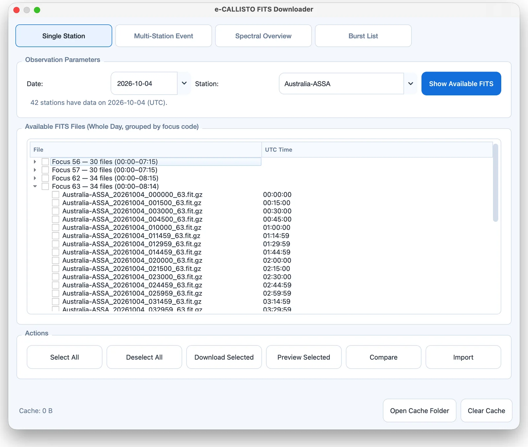Viewport: 528px width, 447px height.
Task: Switch to the Multi-Station Event tab
Action: tap(163, 36)
